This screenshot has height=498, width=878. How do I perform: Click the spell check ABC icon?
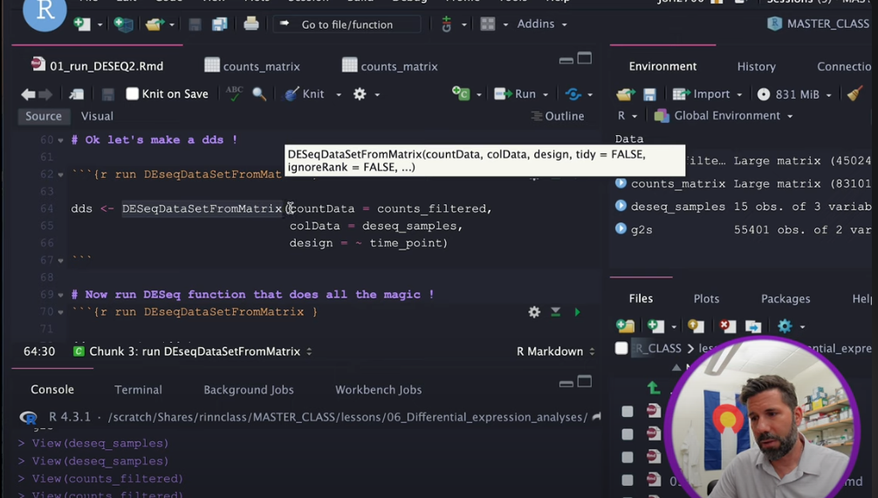[234, 93]
